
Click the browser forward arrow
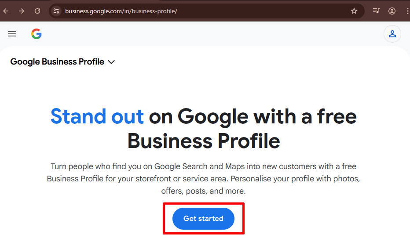[22, 11]
